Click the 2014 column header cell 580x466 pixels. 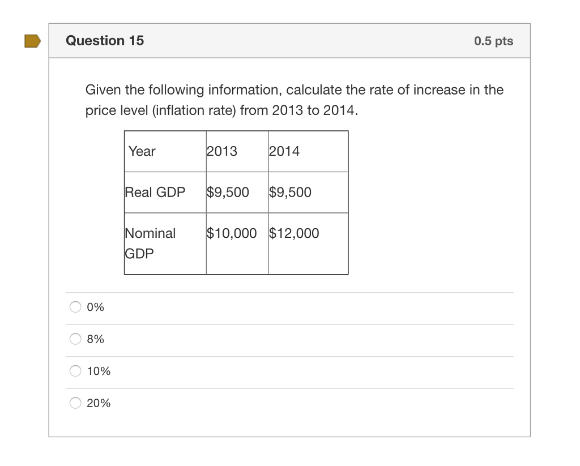click(x=284, y=151)
